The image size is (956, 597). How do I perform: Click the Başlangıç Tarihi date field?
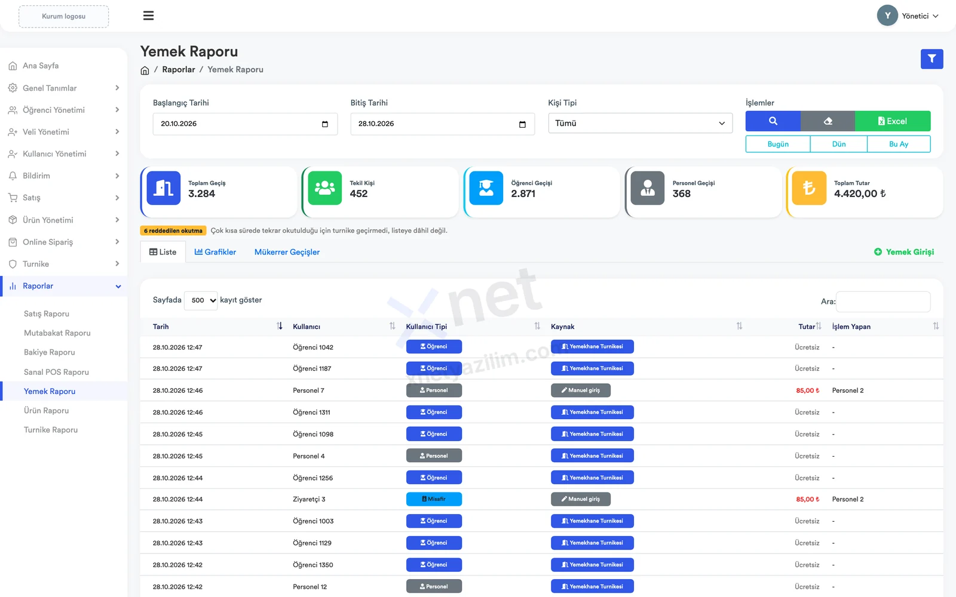click(x=245, y=124)
